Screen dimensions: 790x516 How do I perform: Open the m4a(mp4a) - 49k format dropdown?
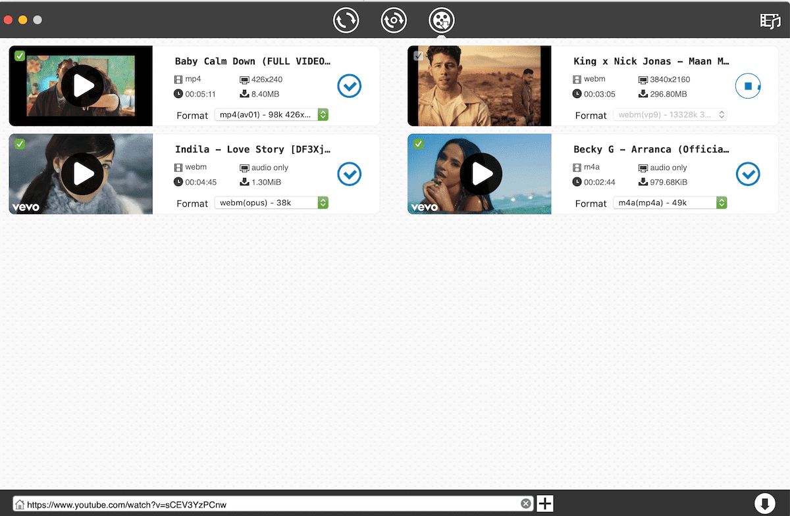tap(670, 203)
